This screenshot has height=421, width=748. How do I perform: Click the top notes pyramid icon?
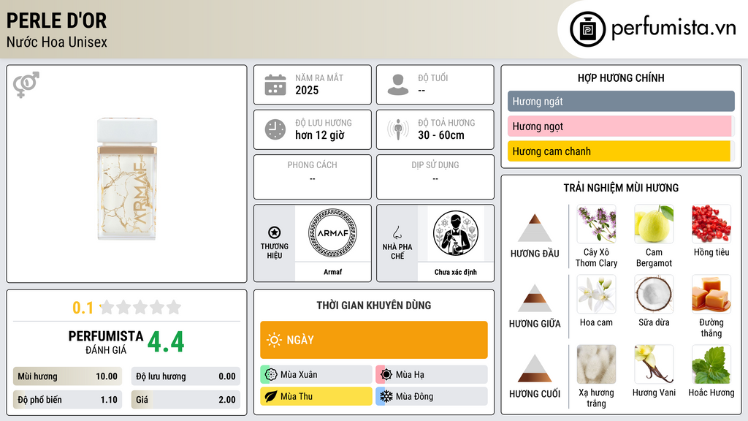535,228
